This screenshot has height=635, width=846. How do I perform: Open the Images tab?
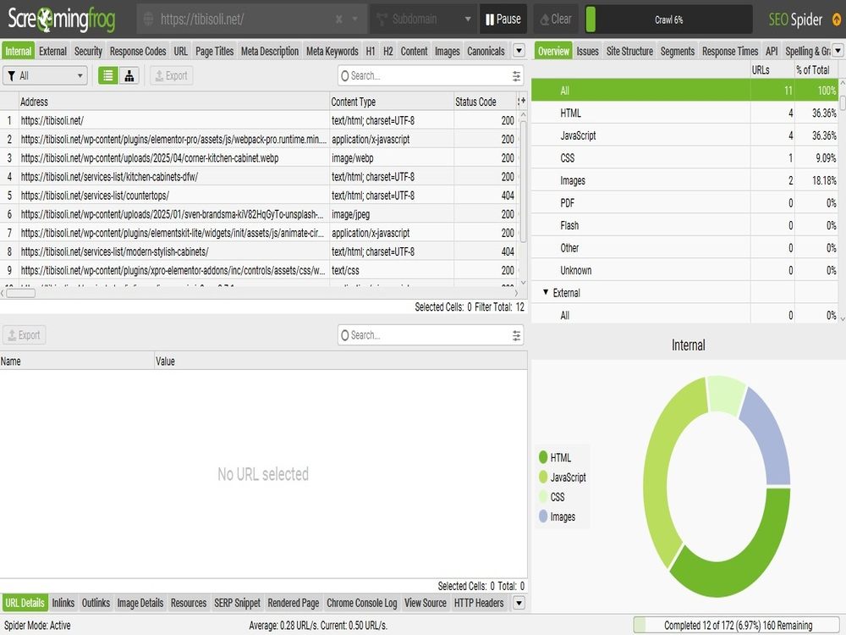pyautogui.click(x=448, y=52)
